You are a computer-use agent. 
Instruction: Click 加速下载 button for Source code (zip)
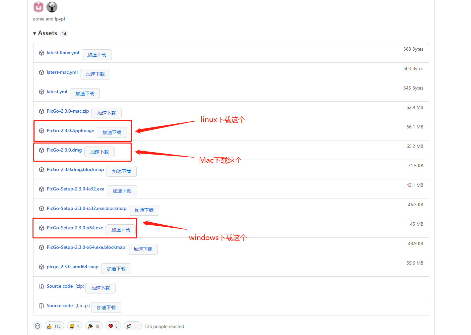[x=100, y=288]
